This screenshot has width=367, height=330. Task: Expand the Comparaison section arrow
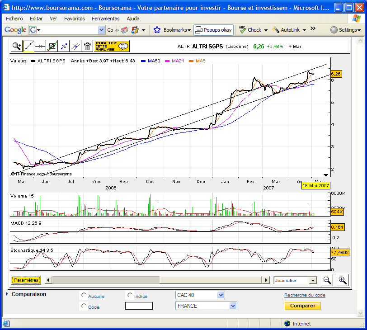pos(7,294)
